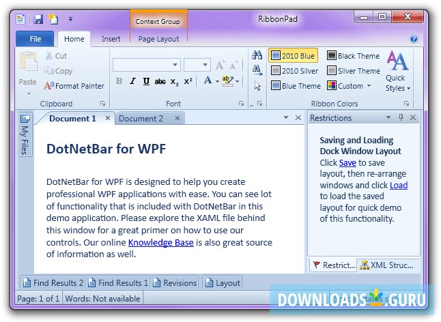Click the Save floppy disk icon
Image resolution: width=441 pixels, height=322 pixels.
click(x=38, y=19)
